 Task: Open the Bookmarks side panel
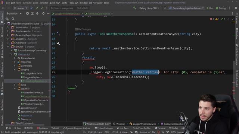coord(2,121)
